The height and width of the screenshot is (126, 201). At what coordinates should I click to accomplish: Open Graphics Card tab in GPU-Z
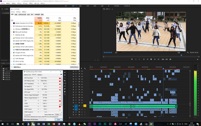coord(27,75)
